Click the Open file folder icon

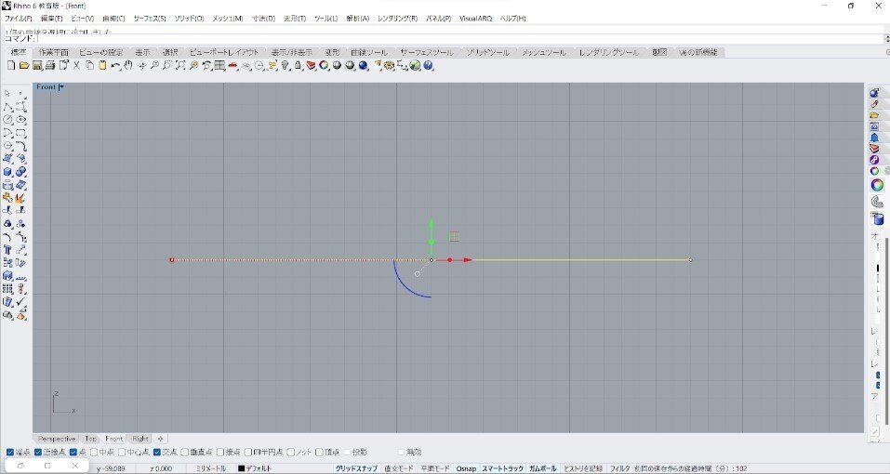click(24, 65)
